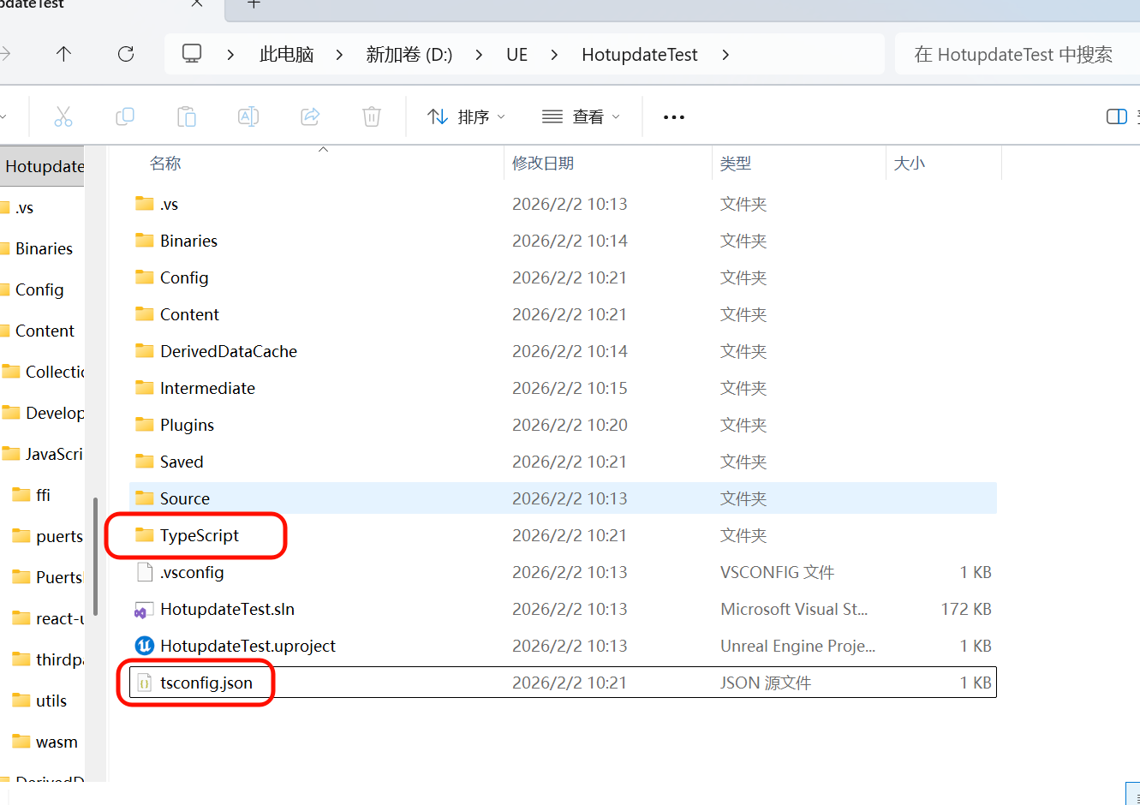
Task: Click the Paste clipboard icon
Action: coord(187,116)
